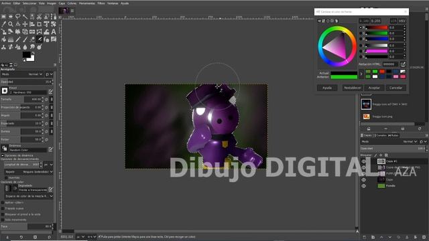Viewport: 429px width, 241px height.
Task: Toggle visibility eye of Capa #1 layer
Action: click(363, 161)
